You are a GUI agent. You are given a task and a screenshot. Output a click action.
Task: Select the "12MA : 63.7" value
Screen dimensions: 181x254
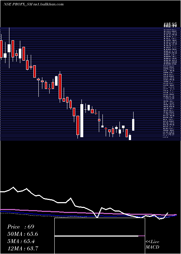click(x=23, y=248)
